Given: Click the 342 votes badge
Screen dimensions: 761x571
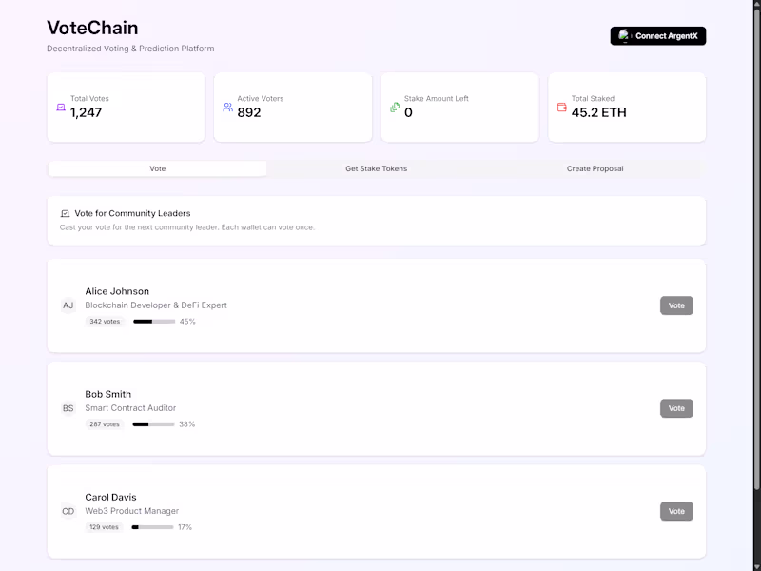Looking at the screenshot, I should coord(105,322).
